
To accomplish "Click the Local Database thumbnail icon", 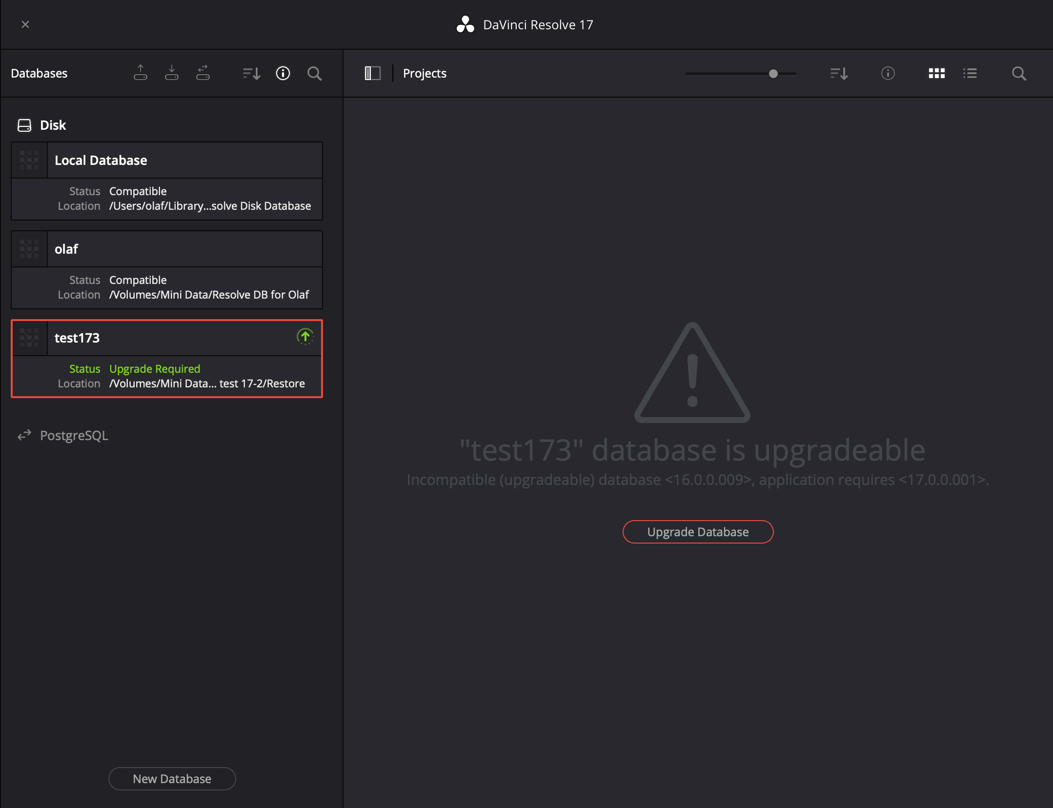I will coord(29,160).
